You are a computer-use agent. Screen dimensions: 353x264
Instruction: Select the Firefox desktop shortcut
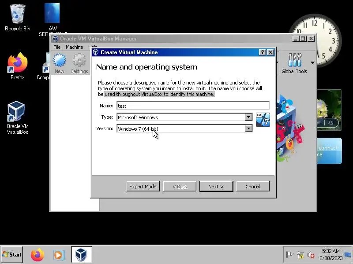click(x=17, y=66)
